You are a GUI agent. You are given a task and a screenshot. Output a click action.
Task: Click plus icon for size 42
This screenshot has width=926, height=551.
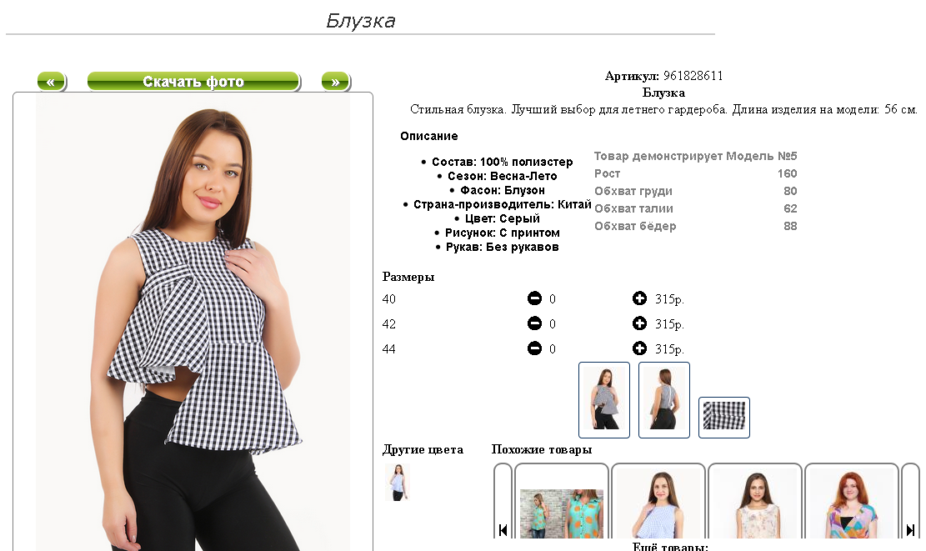639,323
